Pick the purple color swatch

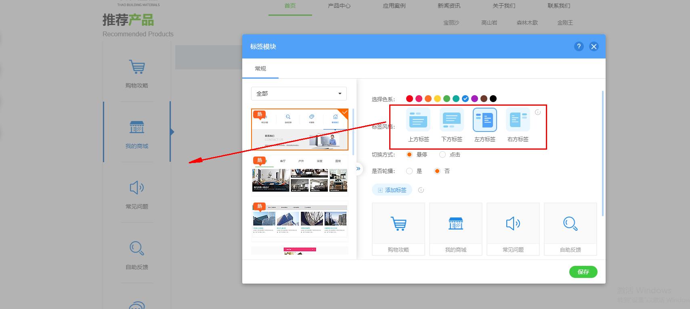click(474, 98)
